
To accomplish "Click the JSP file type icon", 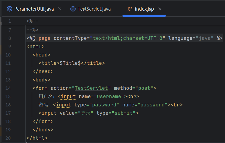I will point(130,9).
